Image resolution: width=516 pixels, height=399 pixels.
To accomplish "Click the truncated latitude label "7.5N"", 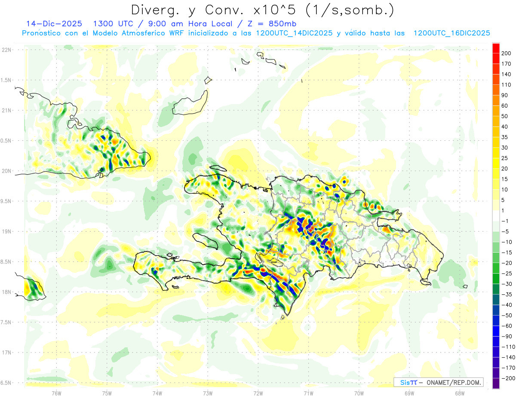I will pyautogui.click(x=6, y=322).
